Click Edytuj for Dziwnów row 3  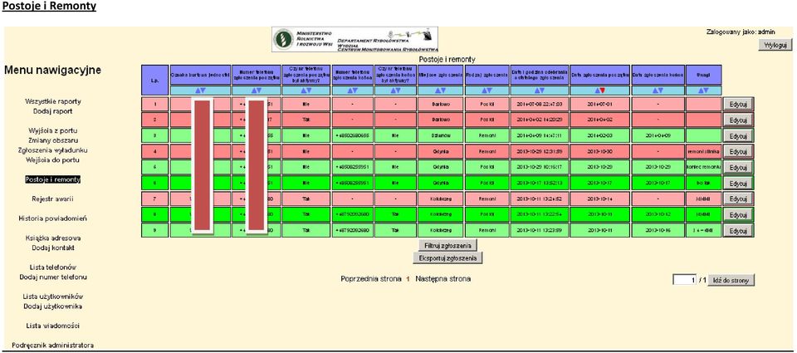(738, 136)
